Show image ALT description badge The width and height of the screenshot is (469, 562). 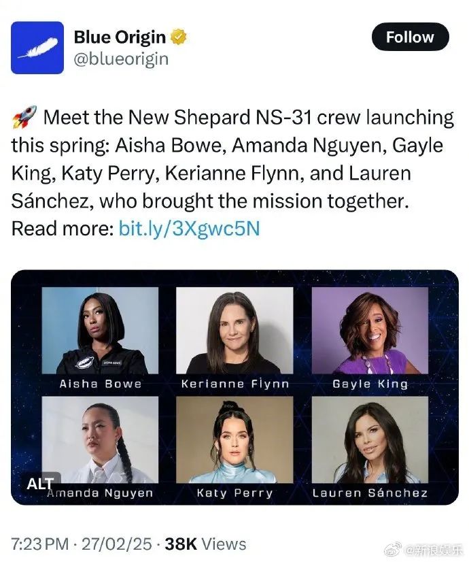39,484
